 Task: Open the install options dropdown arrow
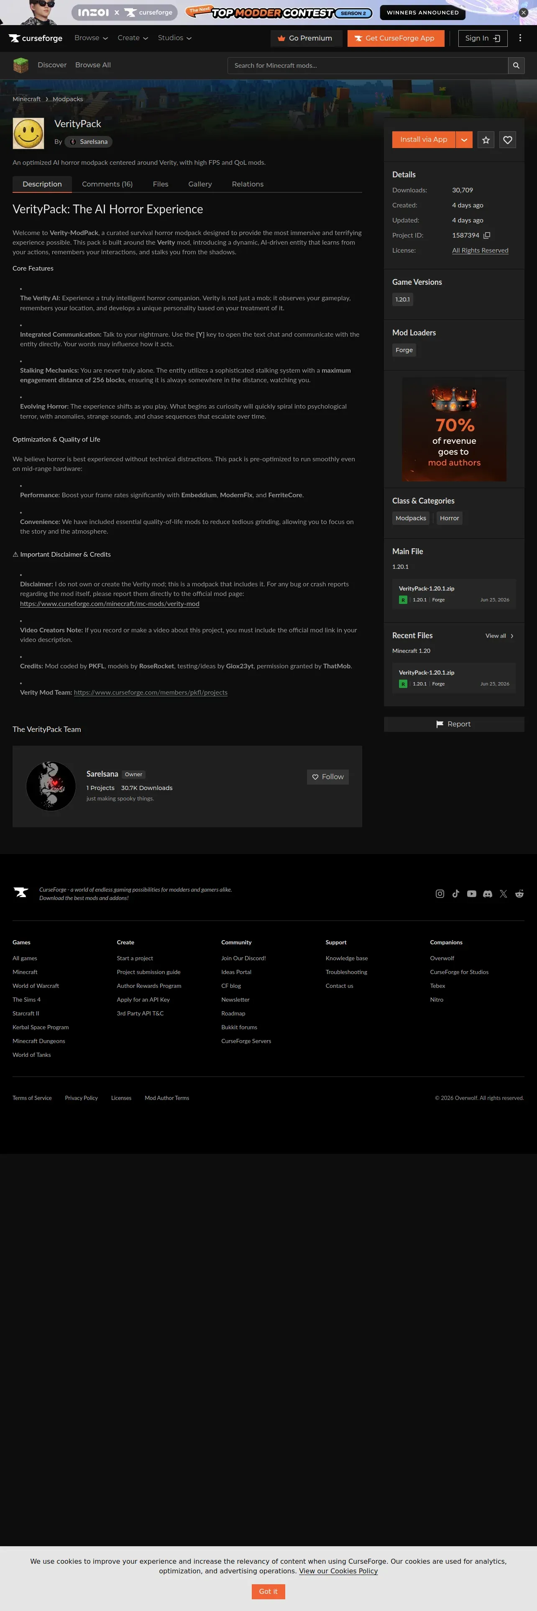click(x=464, y=140)
